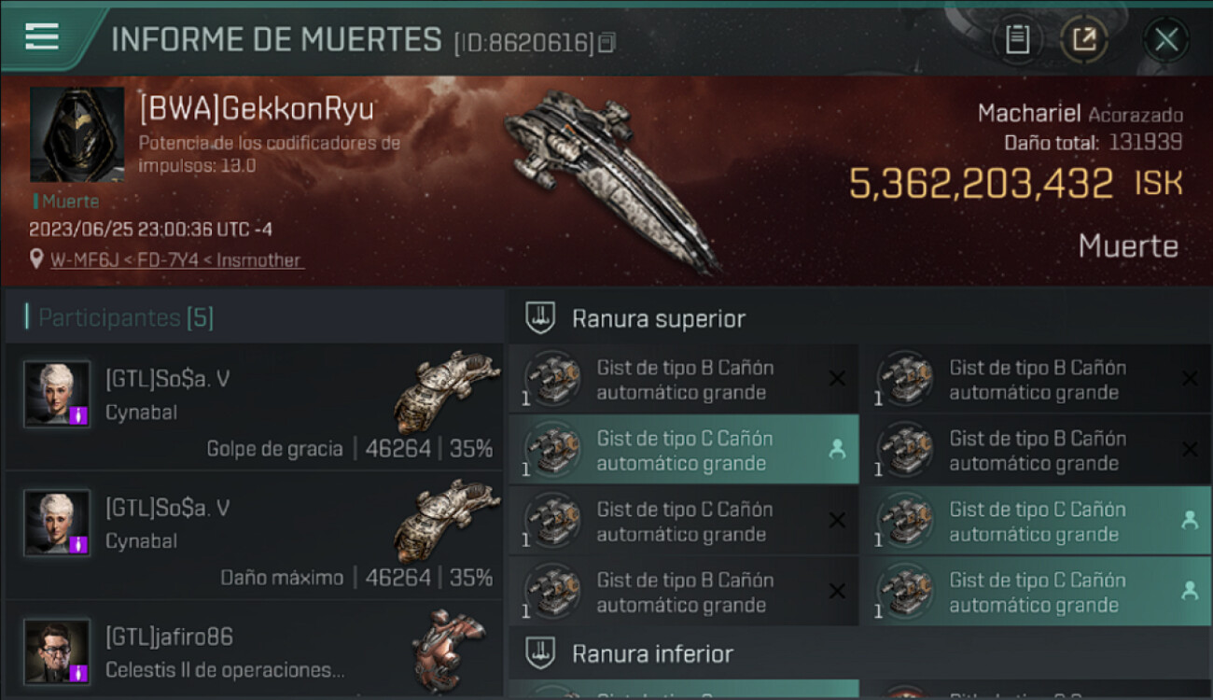Select first Gist de tipo B Cañón in left column

[682, 379]
